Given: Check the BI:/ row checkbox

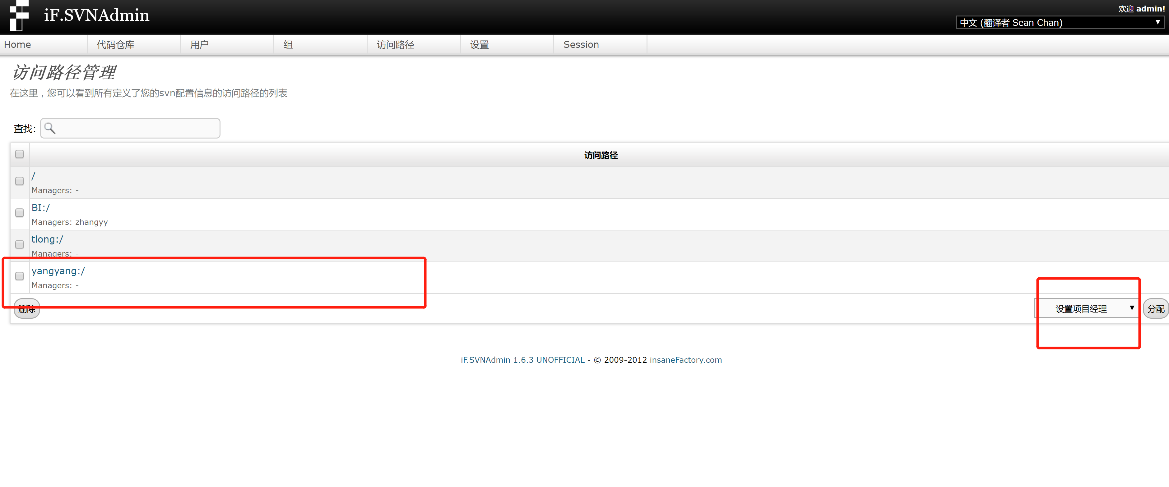Looking at the screenshot, I should (x=20, y=213).
